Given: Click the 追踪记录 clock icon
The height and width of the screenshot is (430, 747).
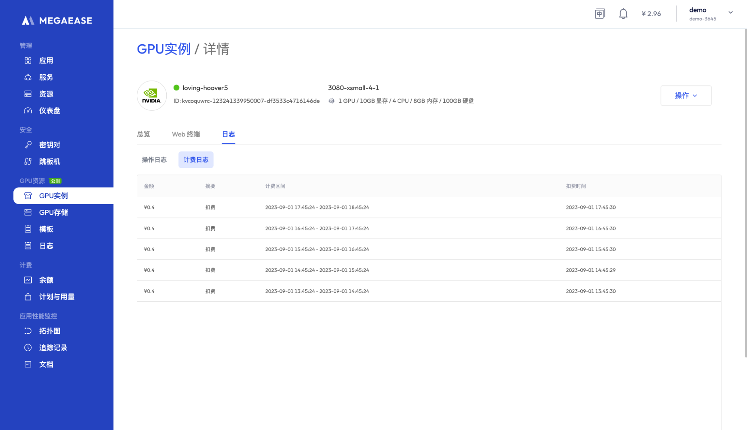Looking at the screenshot, I should 28,348.
